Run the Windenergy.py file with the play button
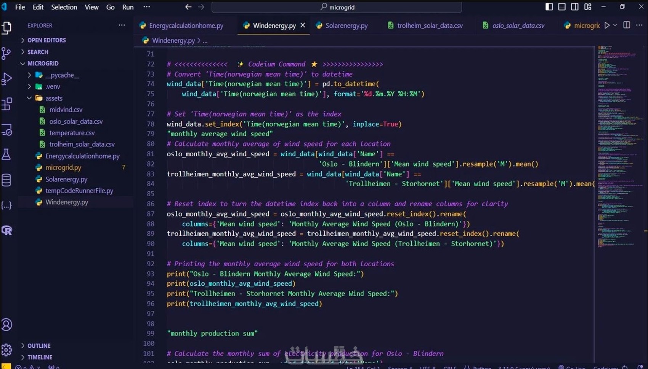 click(607, 25)
